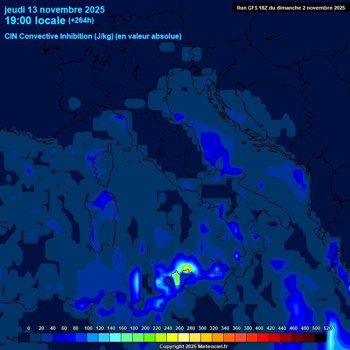Click the dark maroon legend swatch

coord(298,337)
